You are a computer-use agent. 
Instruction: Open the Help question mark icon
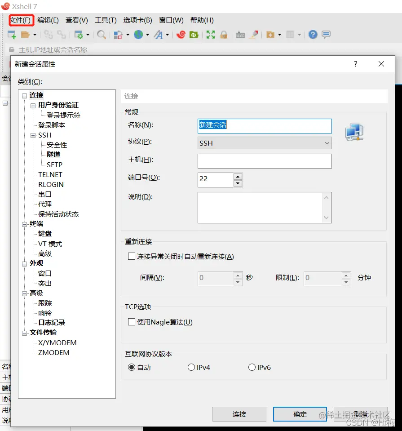coord(313,35)
